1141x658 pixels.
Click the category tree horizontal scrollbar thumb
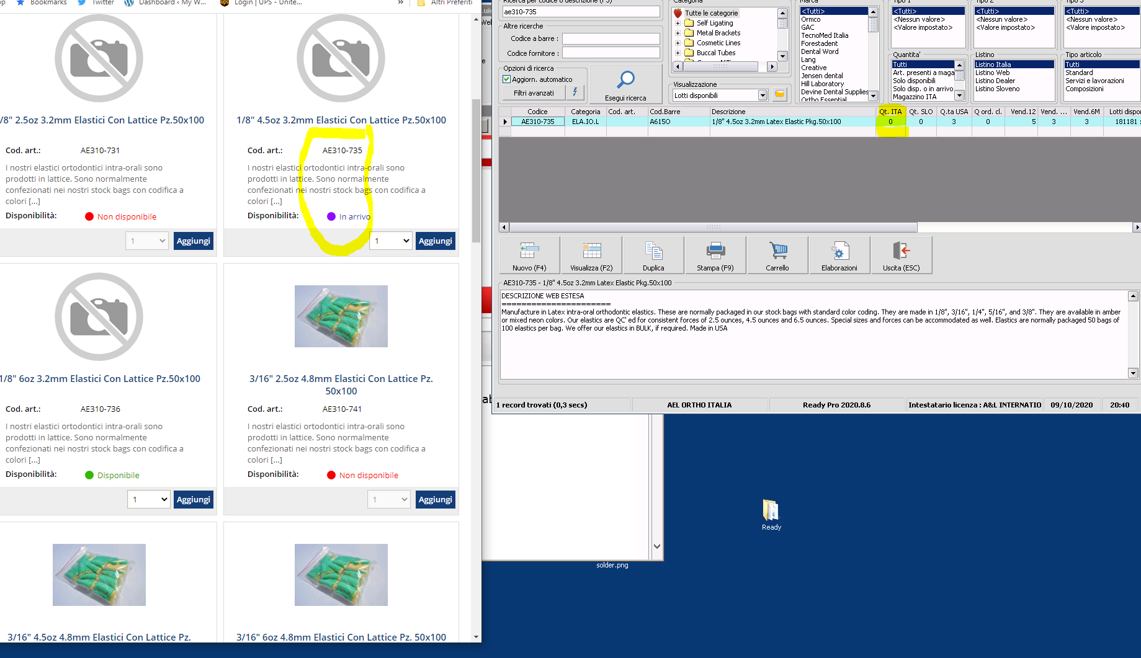pos(720,66)
